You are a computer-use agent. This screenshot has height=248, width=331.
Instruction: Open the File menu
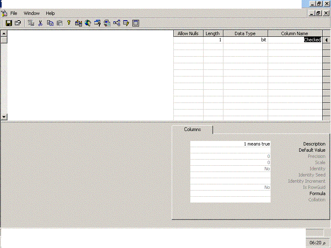coord(14,13)
